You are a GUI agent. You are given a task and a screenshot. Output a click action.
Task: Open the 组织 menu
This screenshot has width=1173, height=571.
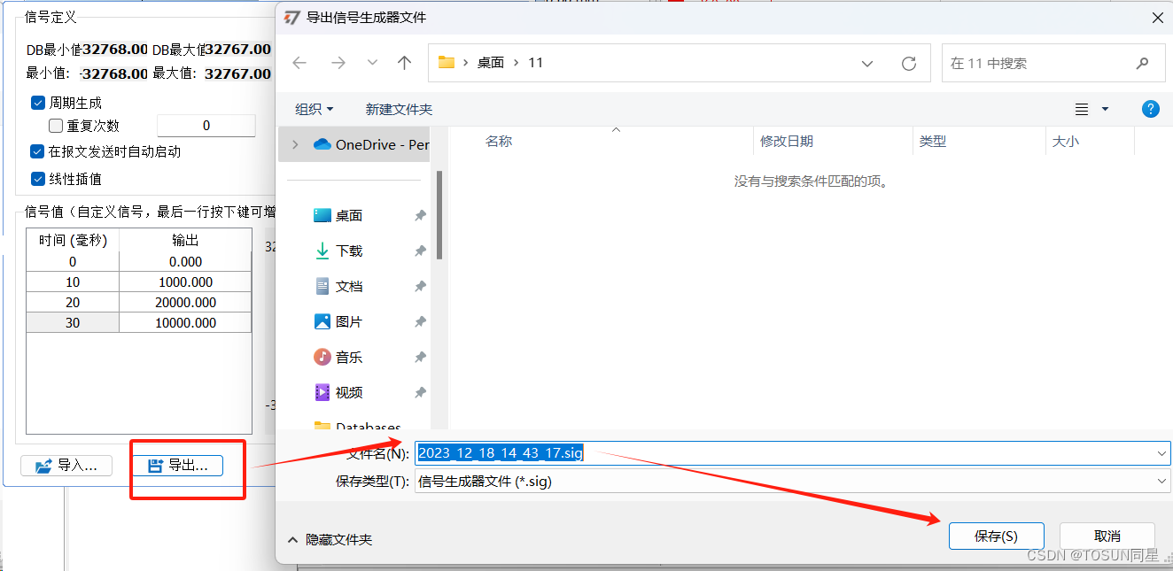point(315,109)
